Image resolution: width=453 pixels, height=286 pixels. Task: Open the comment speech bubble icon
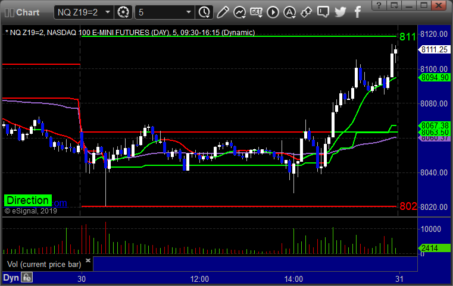(x=323, y=12)
